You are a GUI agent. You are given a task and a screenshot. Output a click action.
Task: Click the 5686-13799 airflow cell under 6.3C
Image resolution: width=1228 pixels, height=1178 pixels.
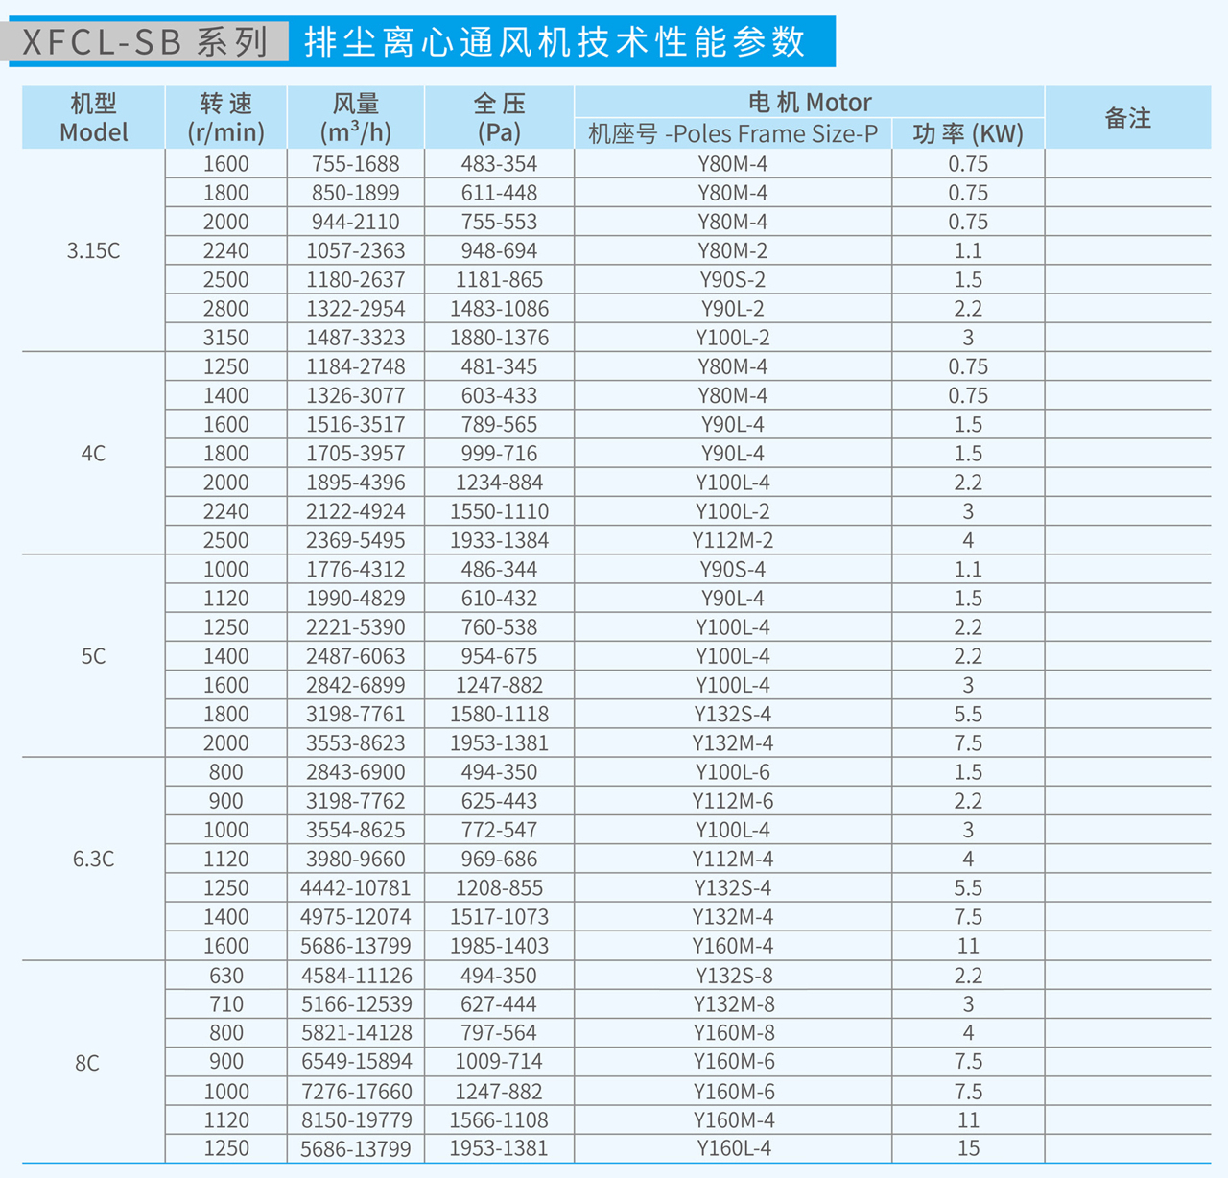[356, 945]
